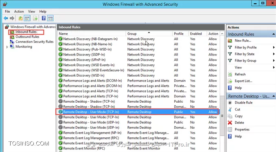This screenshot has height=152, width=276.
Task: Open the Action menu
Action: pyautogui.click(x=19, y=11)
